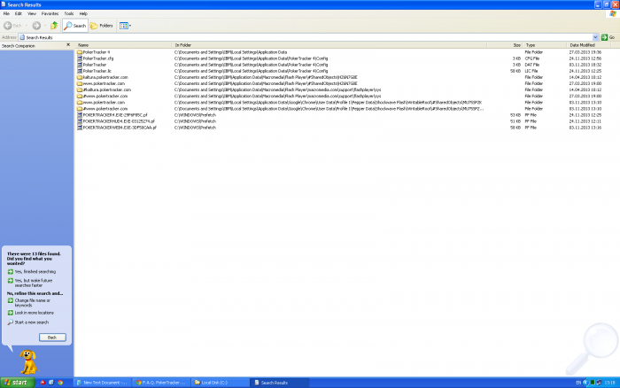Click the middle quick launch icon

[51, 383]
